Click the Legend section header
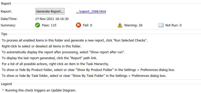Image resolution: width=201 pixels, height=93 pixels. click(x=6, y=84)
